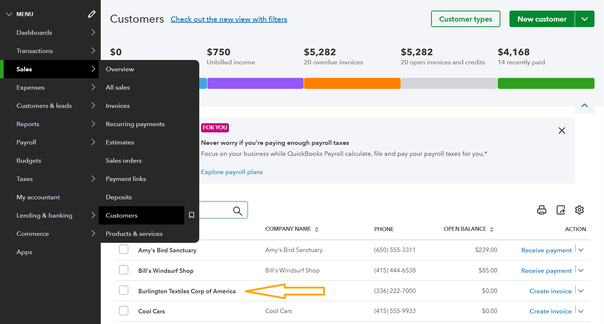The width and height of the screenshot is (604, 324).
Task: Select Bill's Windsurf Shop checkbox
Action: pyautogui.click(x=124, y=270)
